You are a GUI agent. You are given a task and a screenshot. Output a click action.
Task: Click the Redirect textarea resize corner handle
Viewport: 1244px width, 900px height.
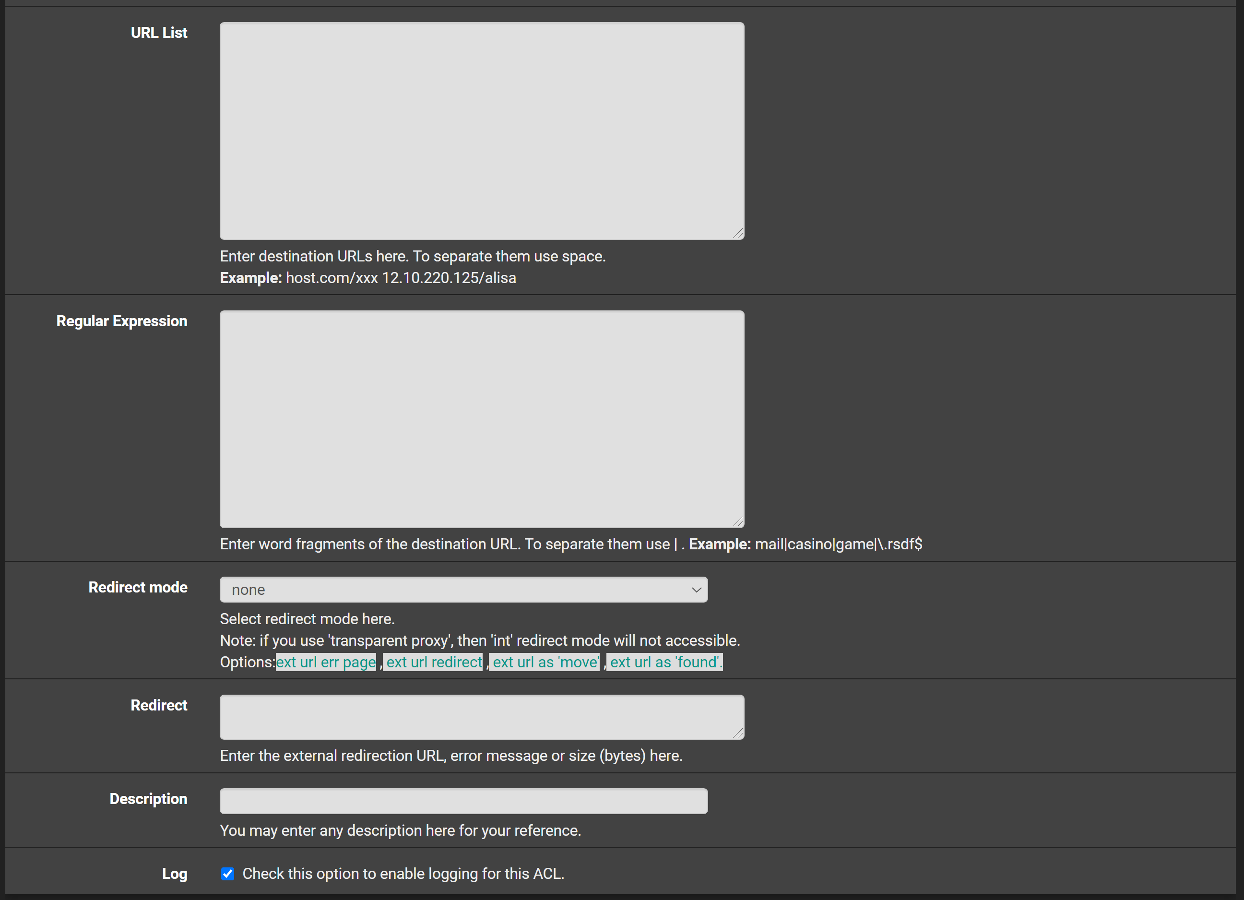pos(738,733)
